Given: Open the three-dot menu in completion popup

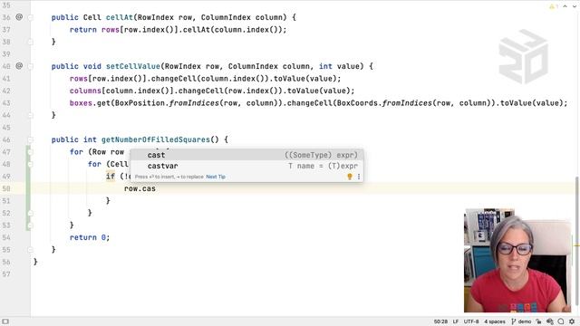Looking at the screenshot, I should click(359, 177).
